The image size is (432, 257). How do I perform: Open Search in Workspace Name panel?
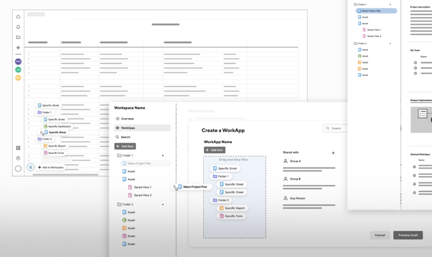[123, 137]
